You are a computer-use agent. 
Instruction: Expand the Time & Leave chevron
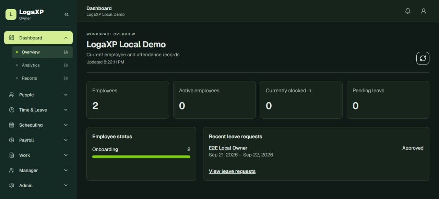coord(66,110)
